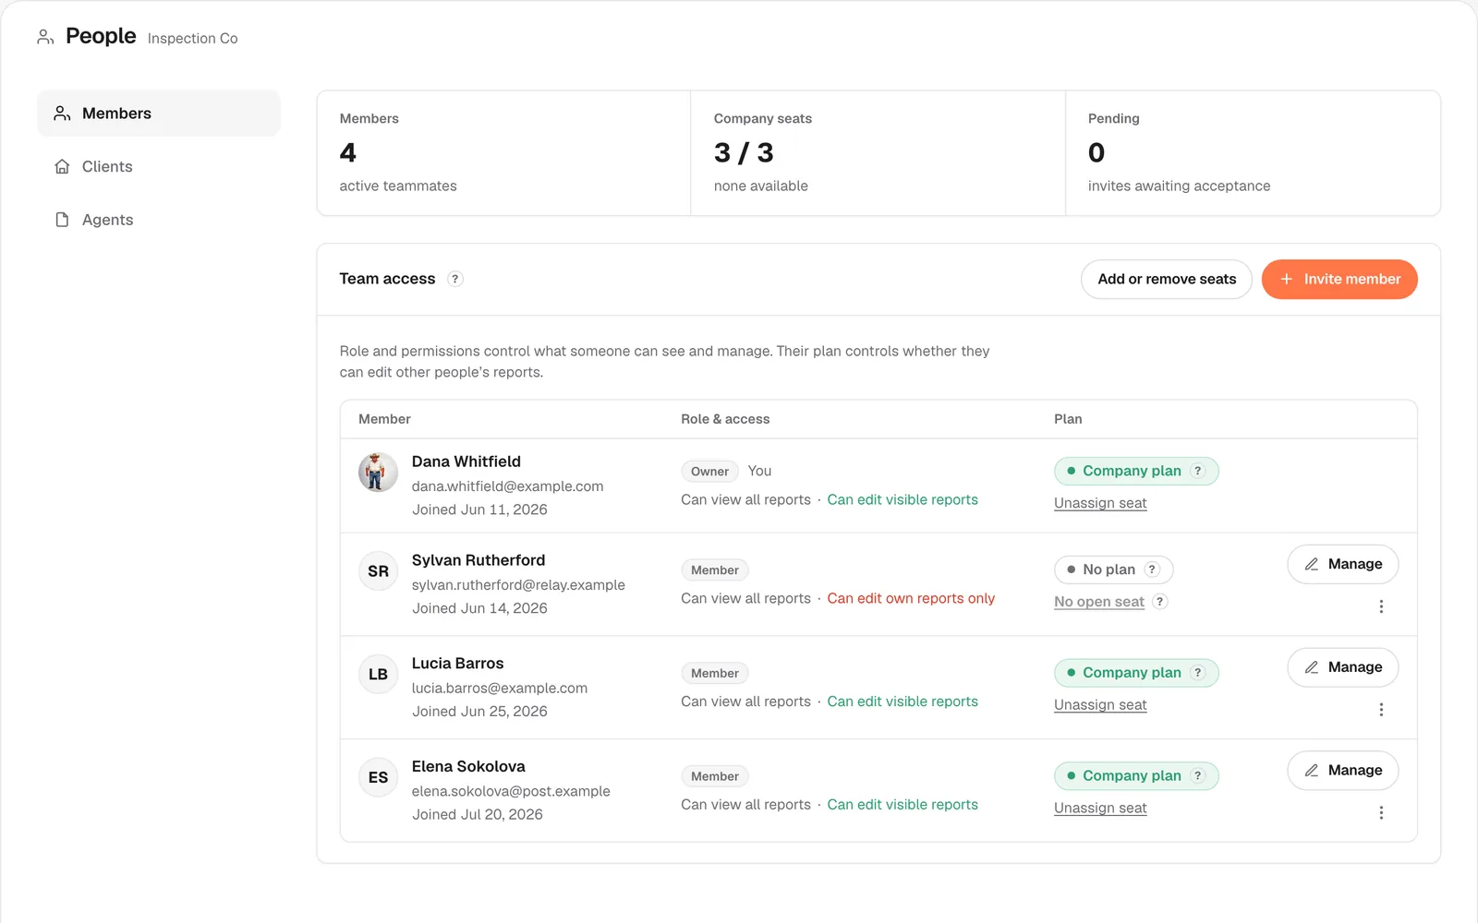Open the Members sidebar section
This screenshot has width=1478, height=923.
click(159, 114)
